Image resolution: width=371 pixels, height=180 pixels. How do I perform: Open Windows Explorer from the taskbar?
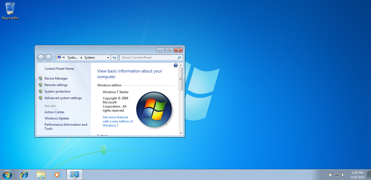tap(41, 175)
